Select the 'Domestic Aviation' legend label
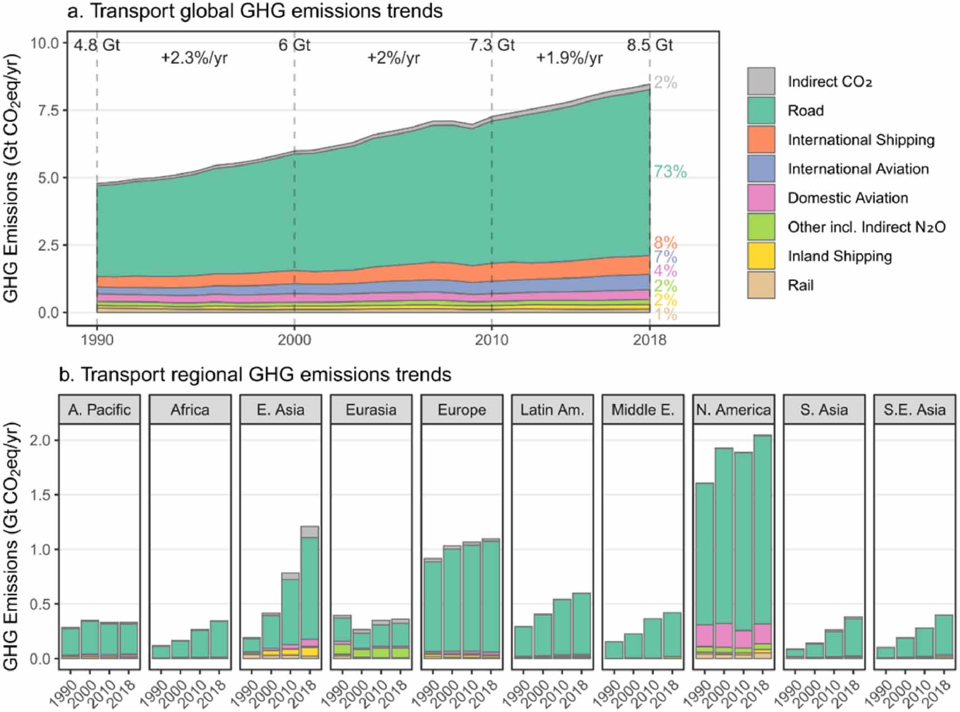The width and height of the screenshot is (960, 712). tap(848, 198)
